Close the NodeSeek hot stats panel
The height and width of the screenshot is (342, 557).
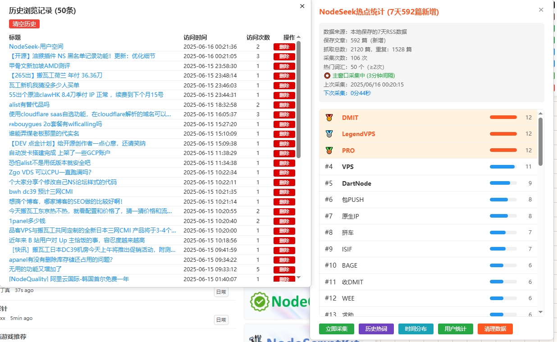[x=541, y=10]
